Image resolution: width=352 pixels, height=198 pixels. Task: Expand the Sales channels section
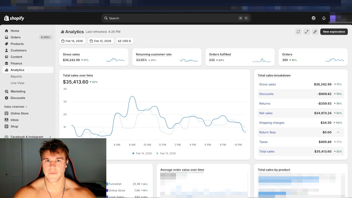[16, 107]
